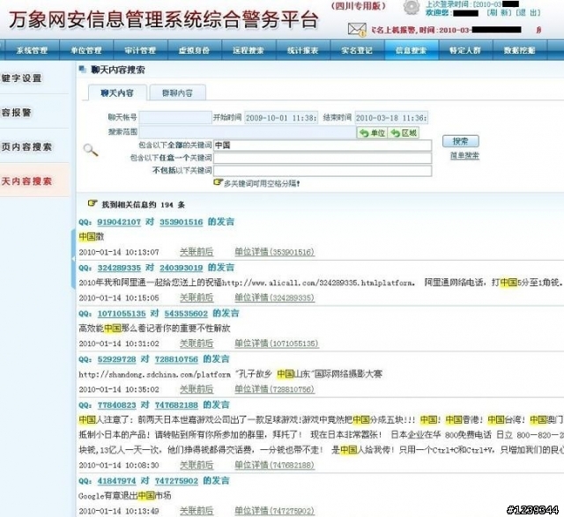Viewport: 564px width, 517px height.
Task: Switch to 聊天内容 tab
Action: [117, 93]
